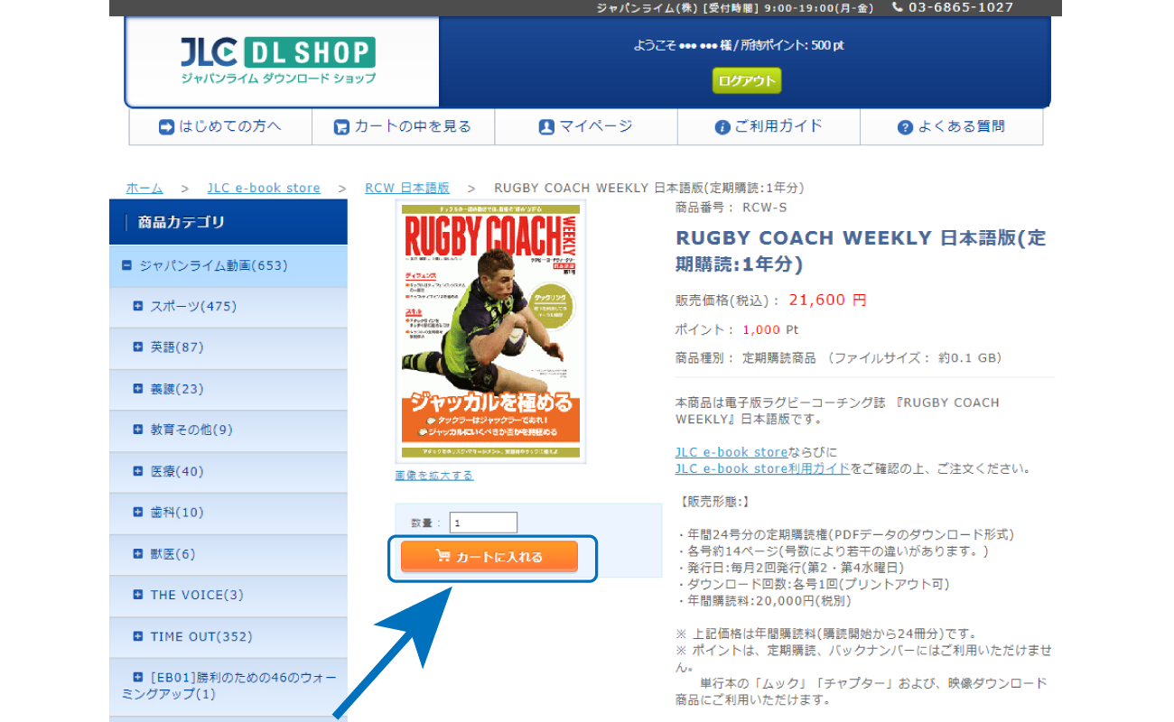
Task: Open マイページ menu item
Action: pyautogui.click(x=586, y=126)
